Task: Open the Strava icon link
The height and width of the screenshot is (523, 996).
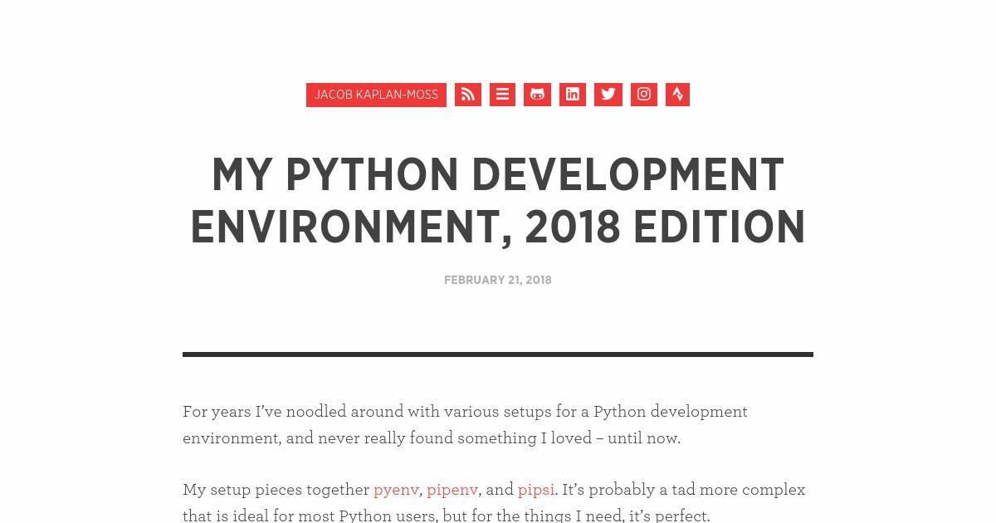Action: pyautogui.click(x=677, y=95)
